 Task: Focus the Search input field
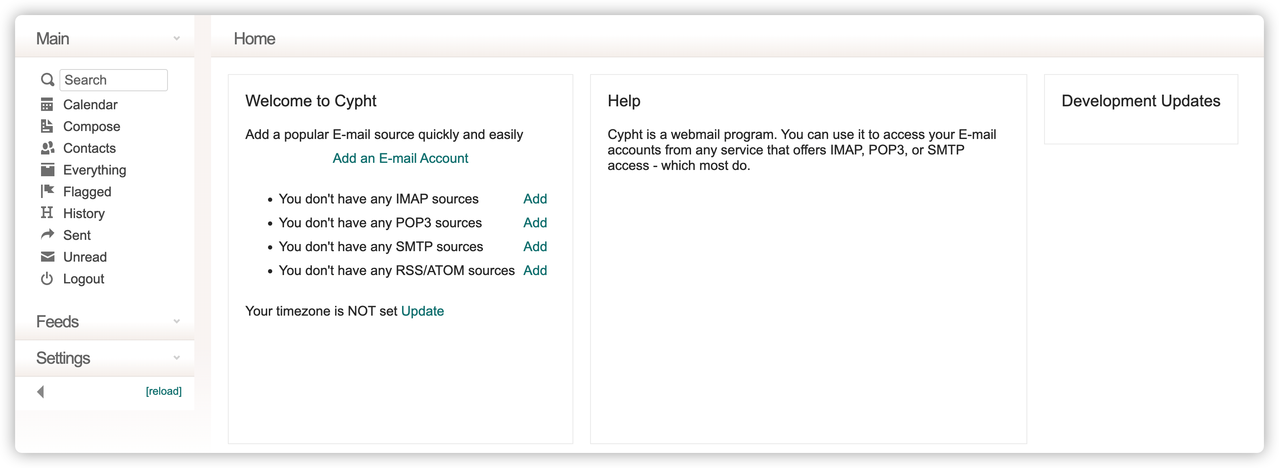coord(113,80)
